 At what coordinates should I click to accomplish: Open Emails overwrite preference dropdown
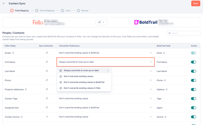click(x=105, y=53)
